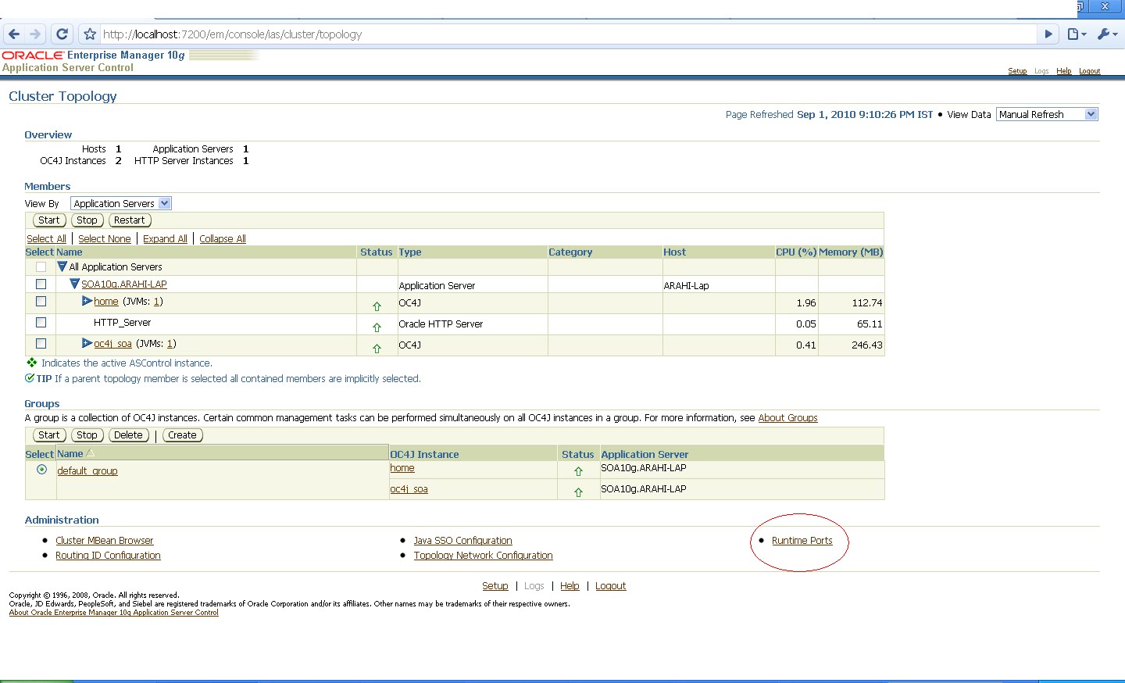The width and height of the screenshot is (1125, 683).
Task: Click the Delete group button
Action: pyautogui.click(x=129, y=435)
